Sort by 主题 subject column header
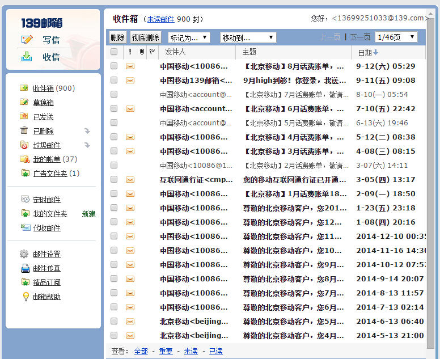Image resolution: width=440 pixels, height=359 pixels. [x=249, y=52]
